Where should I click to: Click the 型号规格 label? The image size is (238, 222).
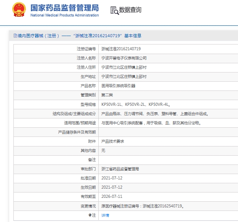(x=88, y=104)
